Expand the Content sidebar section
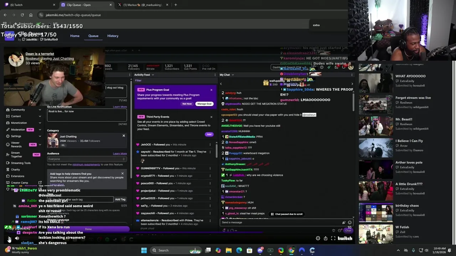 40,116
